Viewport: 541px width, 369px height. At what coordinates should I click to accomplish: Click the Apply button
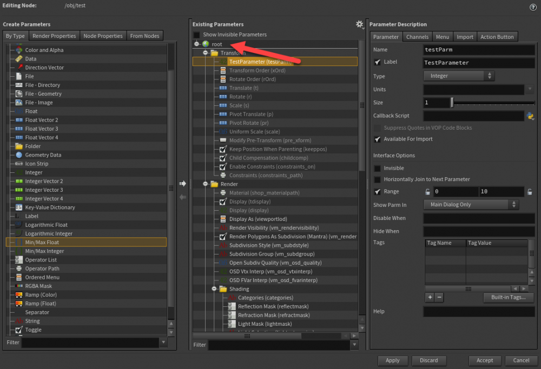point(392,360)
